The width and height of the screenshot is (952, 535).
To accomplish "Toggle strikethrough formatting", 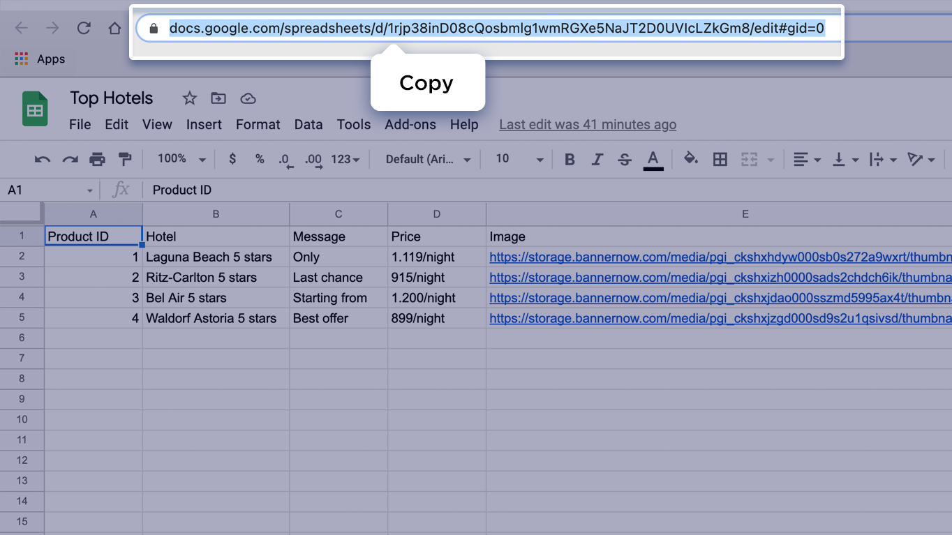I will [x=625, y=160].
